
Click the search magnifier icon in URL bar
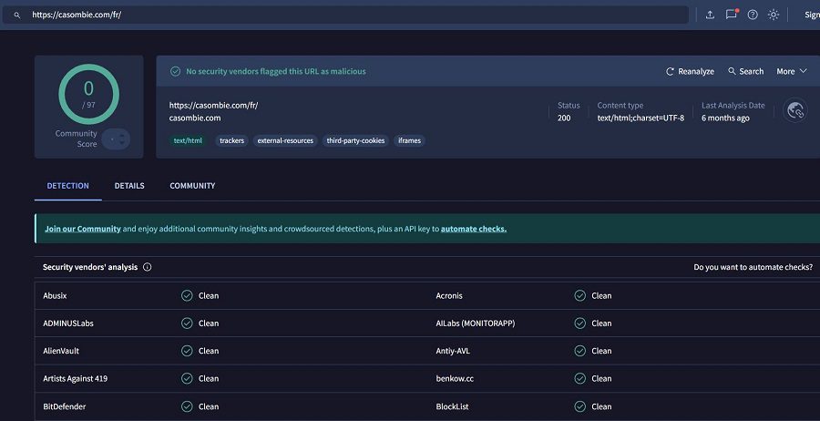pyautogui.click(x=16, y=15)
